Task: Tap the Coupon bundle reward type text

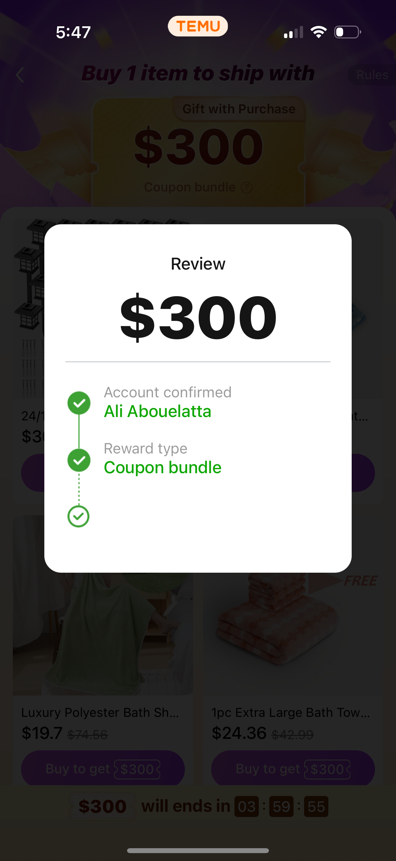Action: coord(163,467)
